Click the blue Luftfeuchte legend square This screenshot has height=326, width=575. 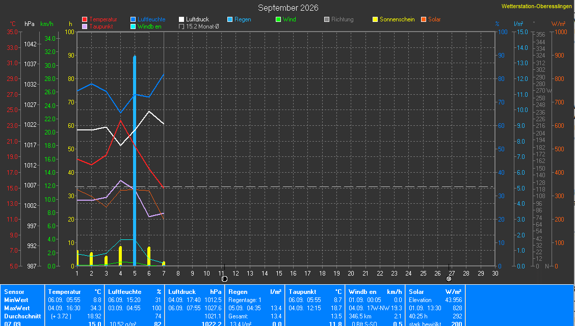click(133, 19)
